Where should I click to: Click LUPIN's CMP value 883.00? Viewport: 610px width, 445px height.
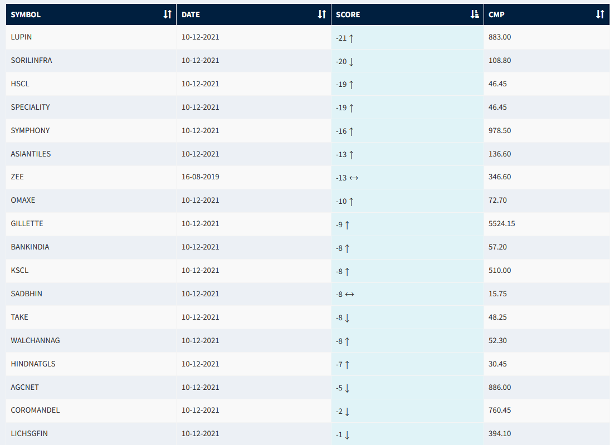pos(500,37)
